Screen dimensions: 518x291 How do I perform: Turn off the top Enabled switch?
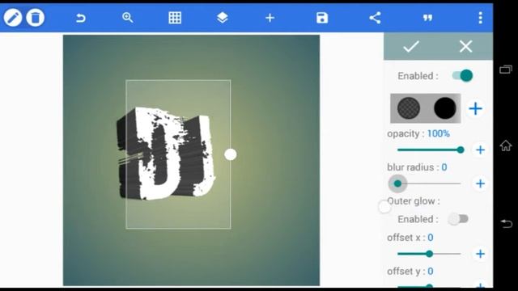pyautogui.click(x=462, y=75)
